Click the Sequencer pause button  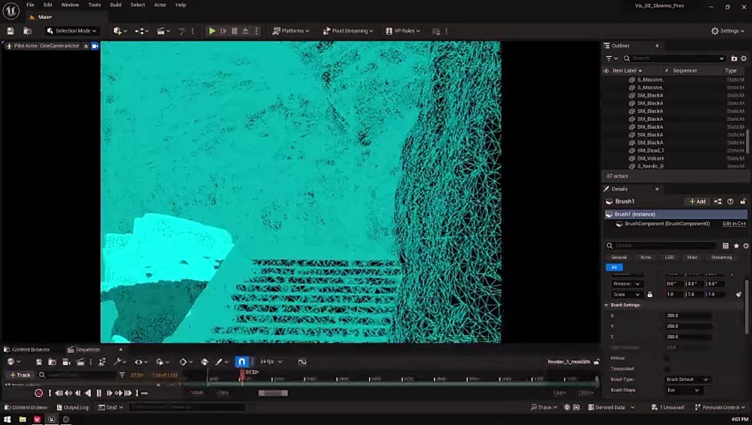[x=99, y=393]
